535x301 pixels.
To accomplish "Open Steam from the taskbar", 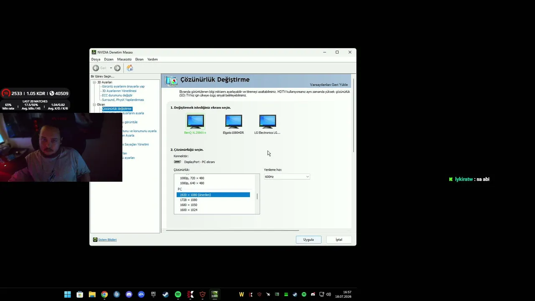I will 166,294.
